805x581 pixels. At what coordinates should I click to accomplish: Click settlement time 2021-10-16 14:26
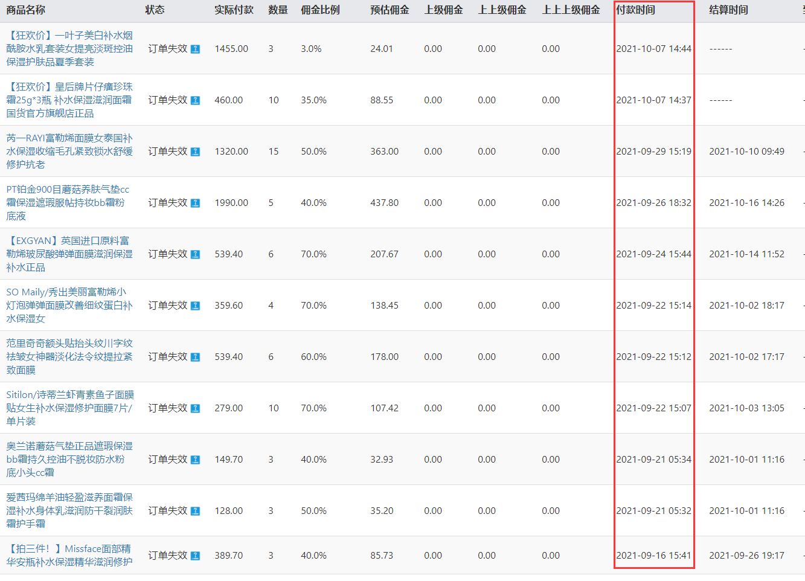pos(747,203)
